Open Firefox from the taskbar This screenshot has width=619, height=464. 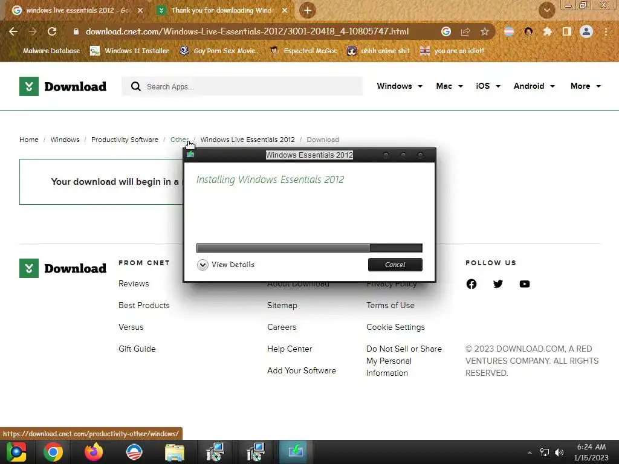[94, 452]
